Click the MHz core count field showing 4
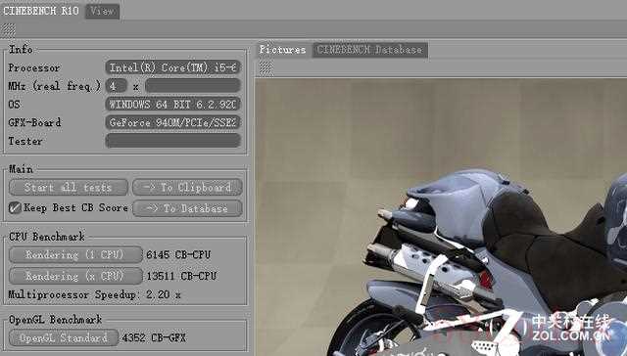Screen dimensions: 627x356 coord(116,86)
